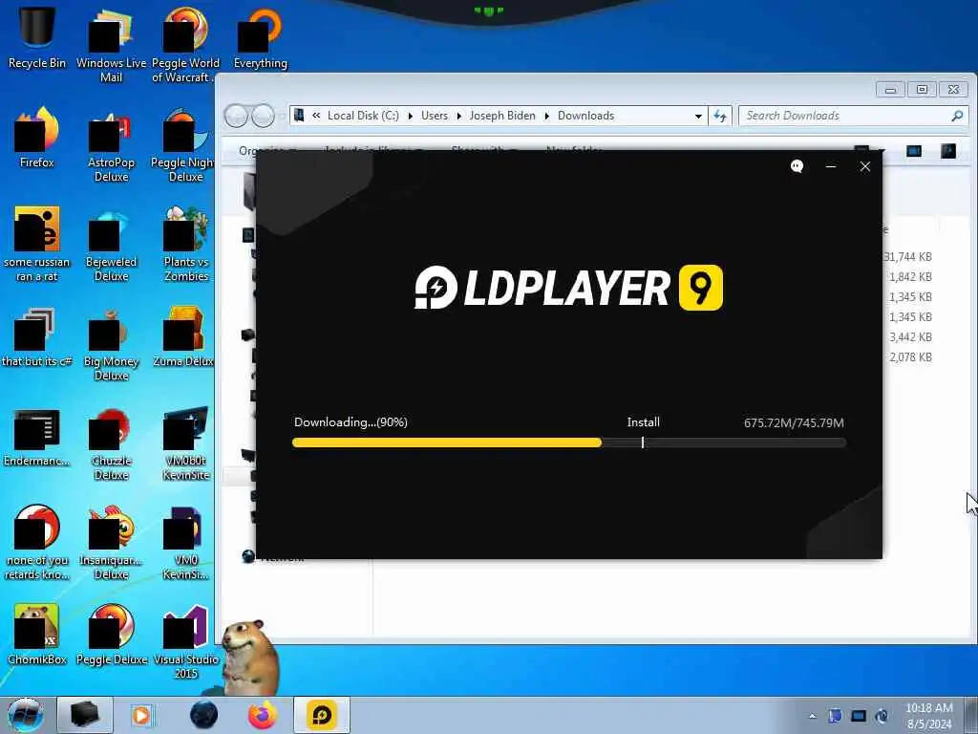
Task: Click the Install marker on the progress bar
Action: coord(643,443)
